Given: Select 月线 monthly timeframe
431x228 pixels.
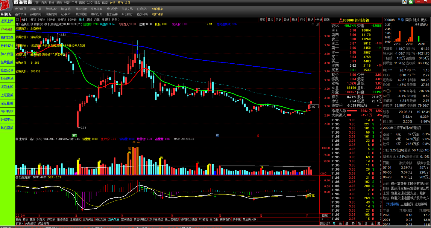Looking at the screenshot, I should pos(97,20).
